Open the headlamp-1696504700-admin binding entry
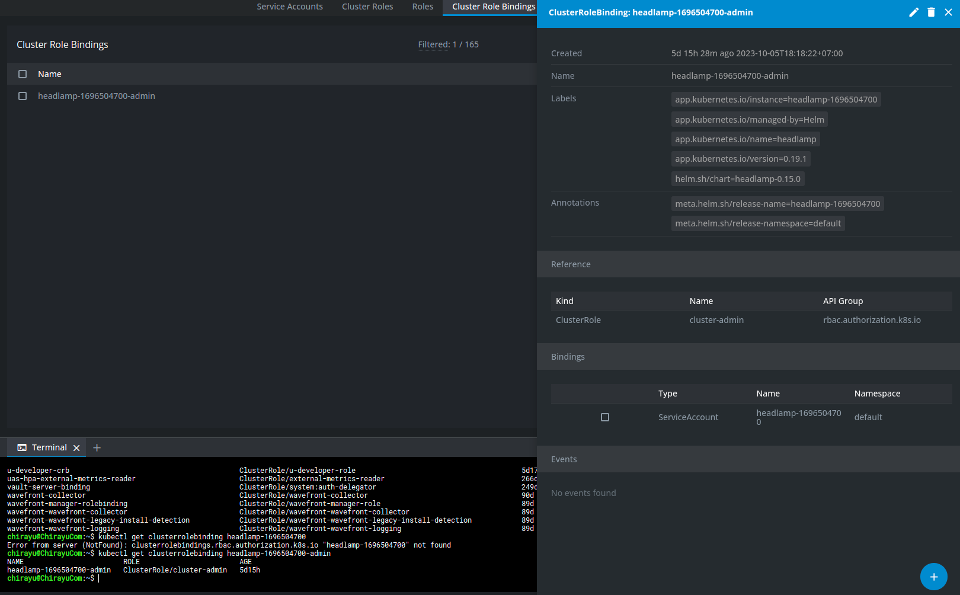 [97, 95]
